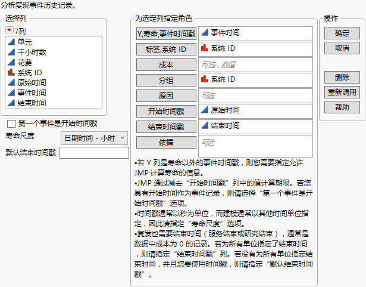
Task: Click the 分组 role button
Action: tap(166, 81)
